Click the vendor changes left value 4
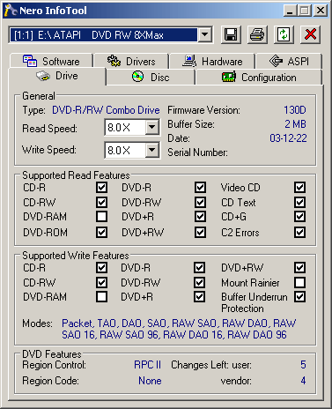 coord(303,381)
